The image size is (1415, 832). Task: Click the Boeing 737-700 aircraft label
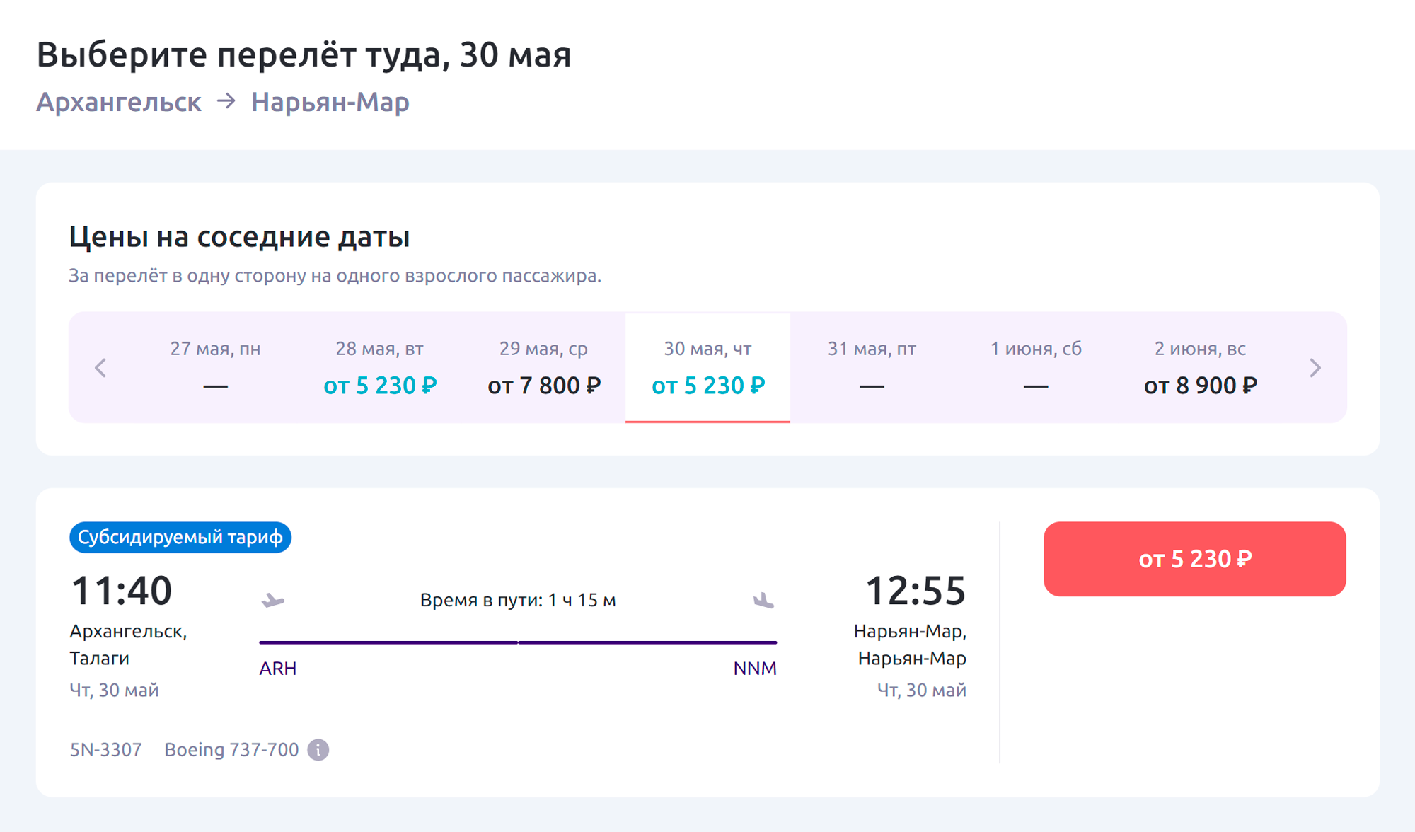[x=231, y=749]
